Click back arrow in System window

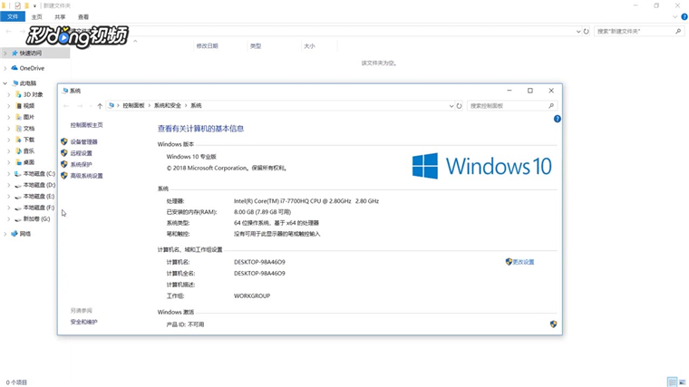66,106
